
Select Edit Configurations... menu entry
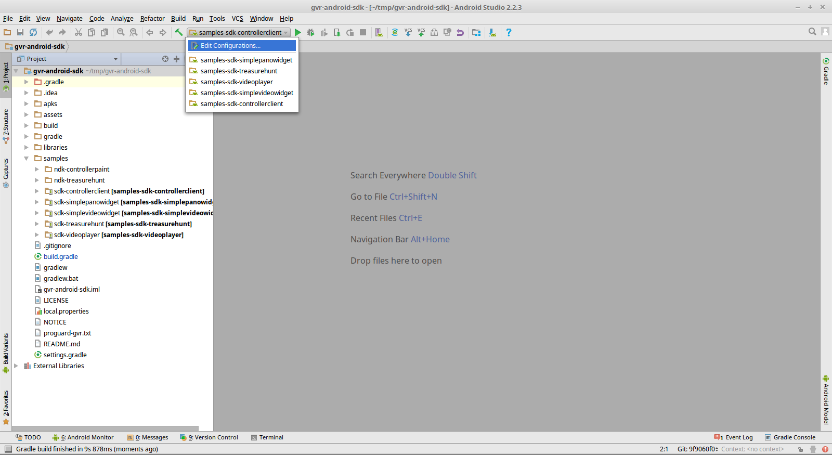(x=242, y=46)
